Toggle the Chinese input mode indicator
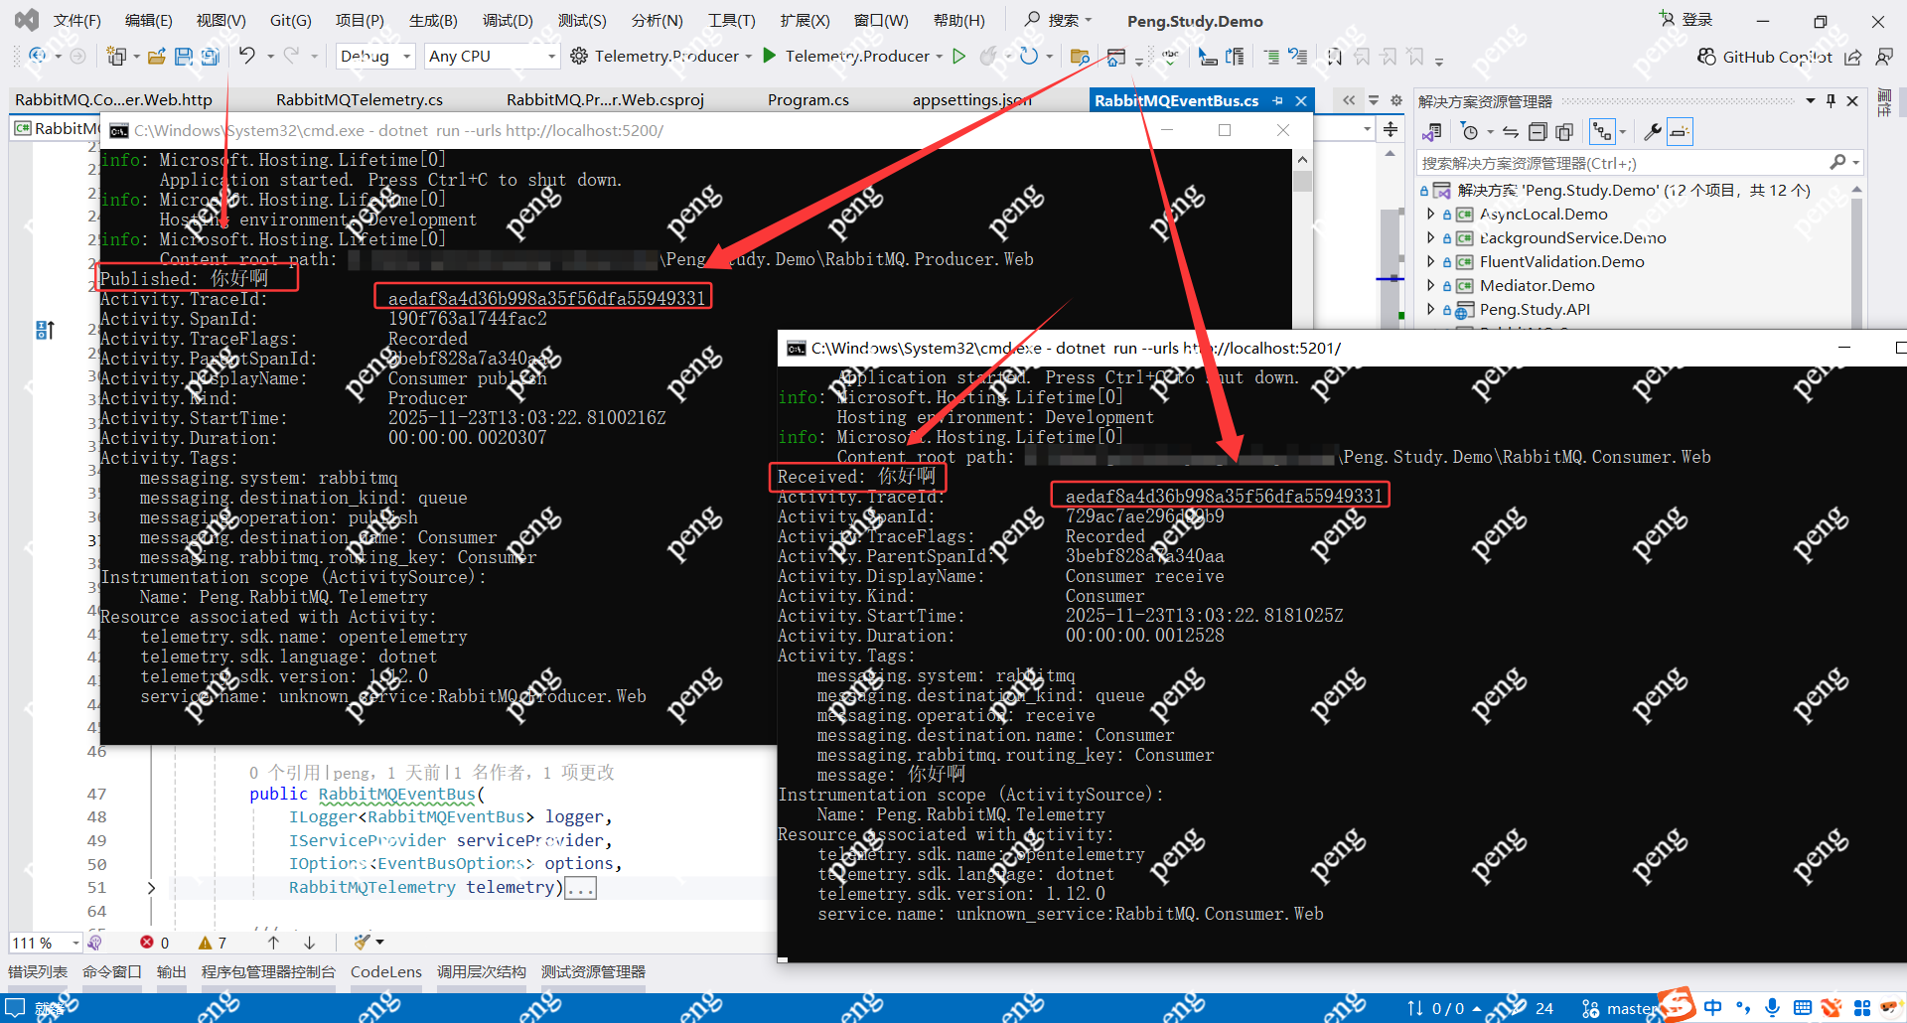This screenshot has height=1023, width=1907. tap(1713, 1008)
